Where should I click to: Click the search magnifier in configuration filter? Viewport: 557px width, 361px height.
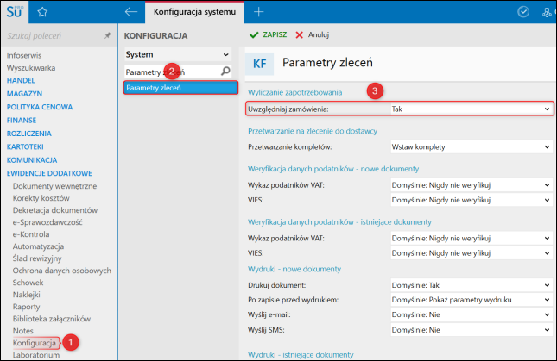pos(225,72)
